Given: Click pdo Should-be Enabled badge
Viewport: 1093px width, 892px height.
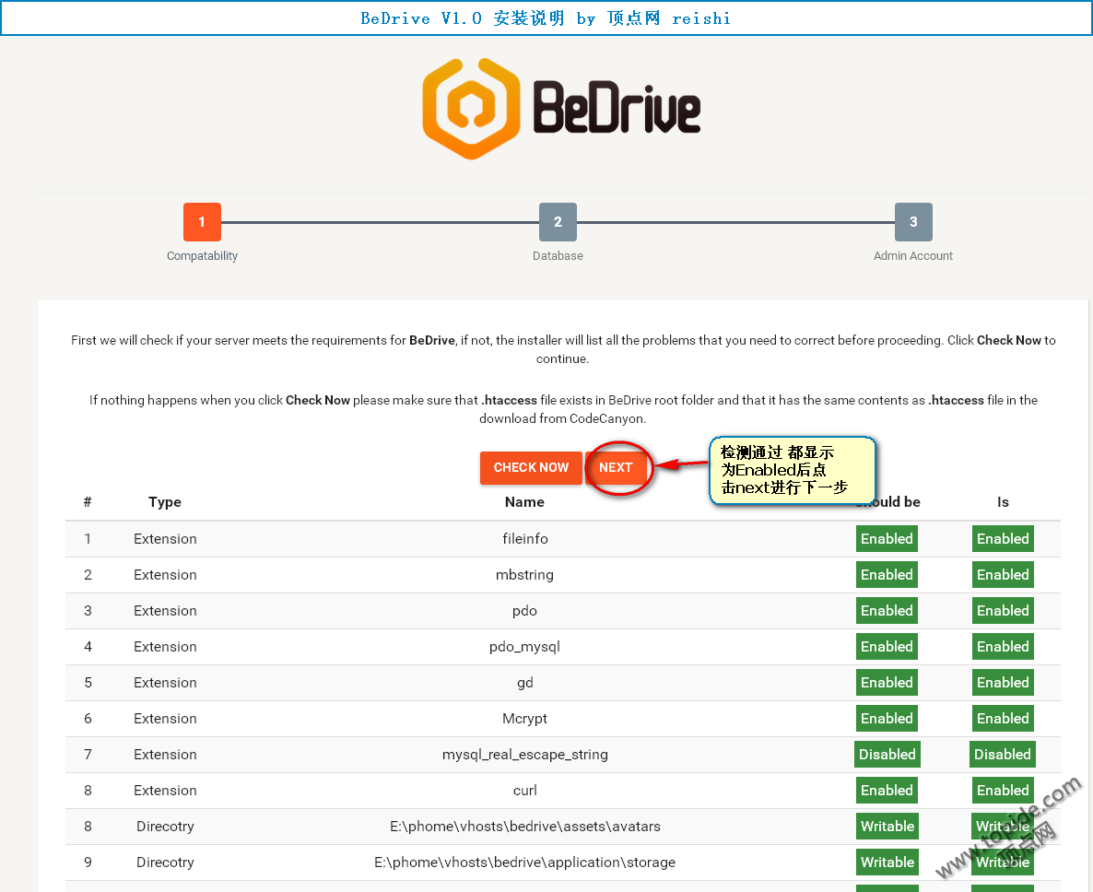Looking at the screenshot, I should click(x=887, y=610).
